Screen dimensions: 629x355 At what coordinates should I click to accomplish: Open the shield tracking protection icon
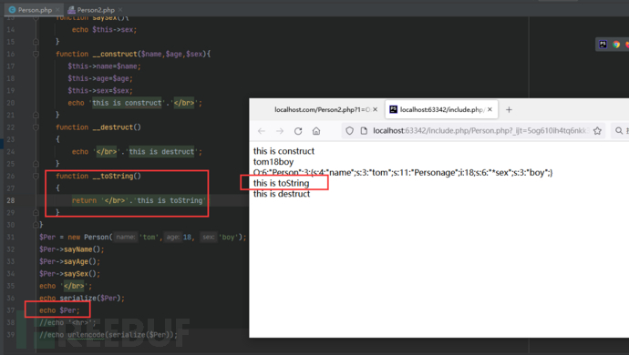point(349,130)
